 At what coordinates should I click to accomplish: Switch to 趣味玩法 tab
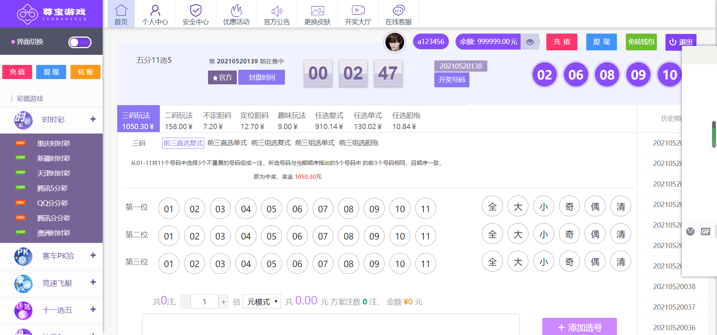click(292, 120)
